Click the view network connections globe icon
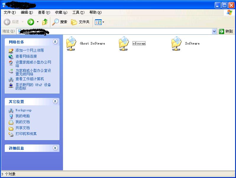Viewport: 236px width, 178px height. 11,57
